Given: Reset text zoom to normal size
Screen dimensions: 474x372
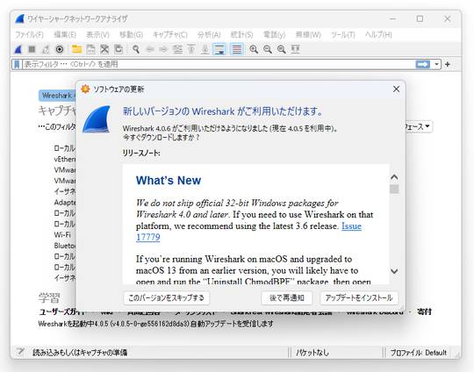Looking at the screenshot, I should (282, 49).
